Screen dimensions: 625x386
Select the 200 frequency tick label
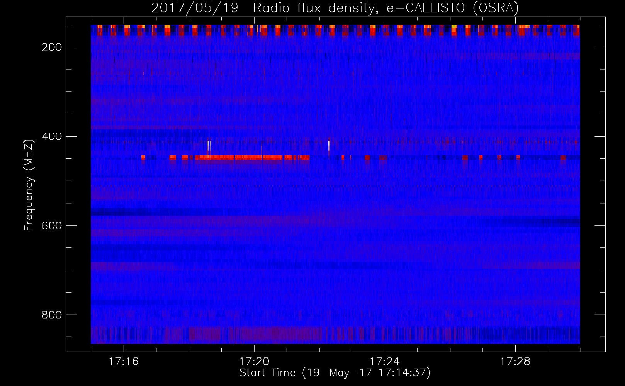click(x=52, y=47)
